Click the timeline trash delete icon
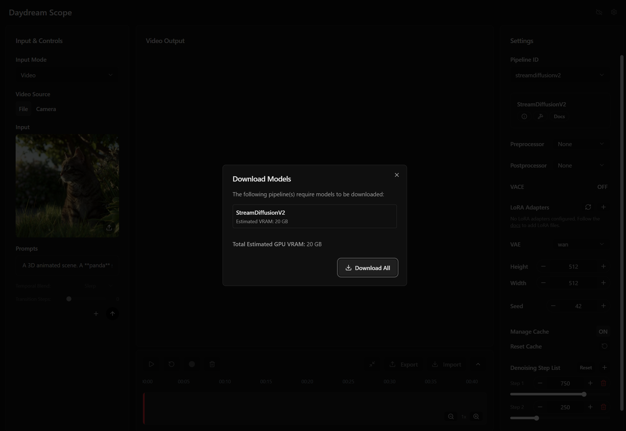The width and height of the screenshot is (626, 431). coord(212,364)
